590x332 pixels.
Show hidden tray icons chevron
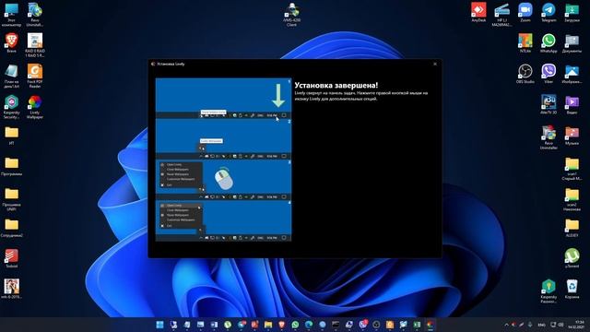(506, 325)
